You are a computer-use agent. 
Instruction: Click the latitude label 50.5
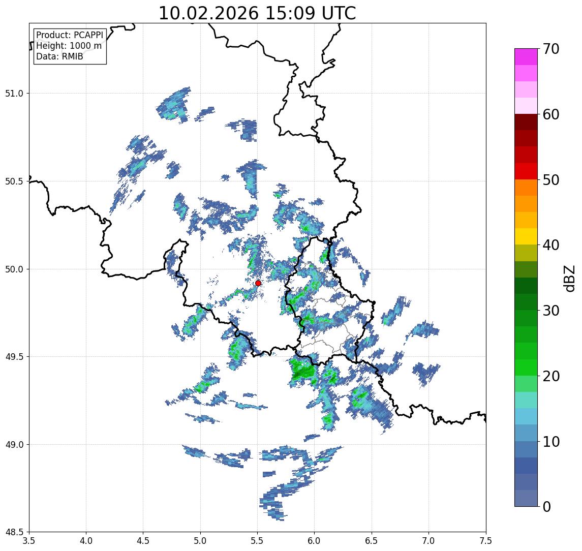coord(14,181)
